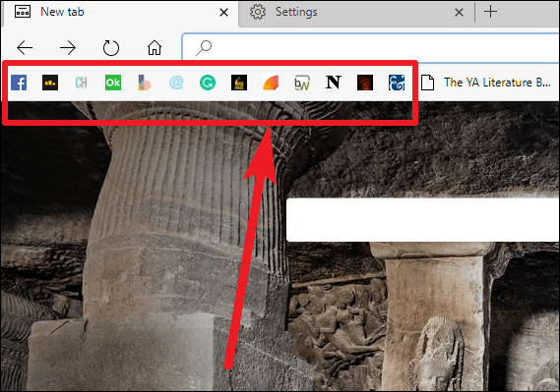Click the address bar search field
The image size is (560, 392).
pyautogui.click(x=371, y=47)
